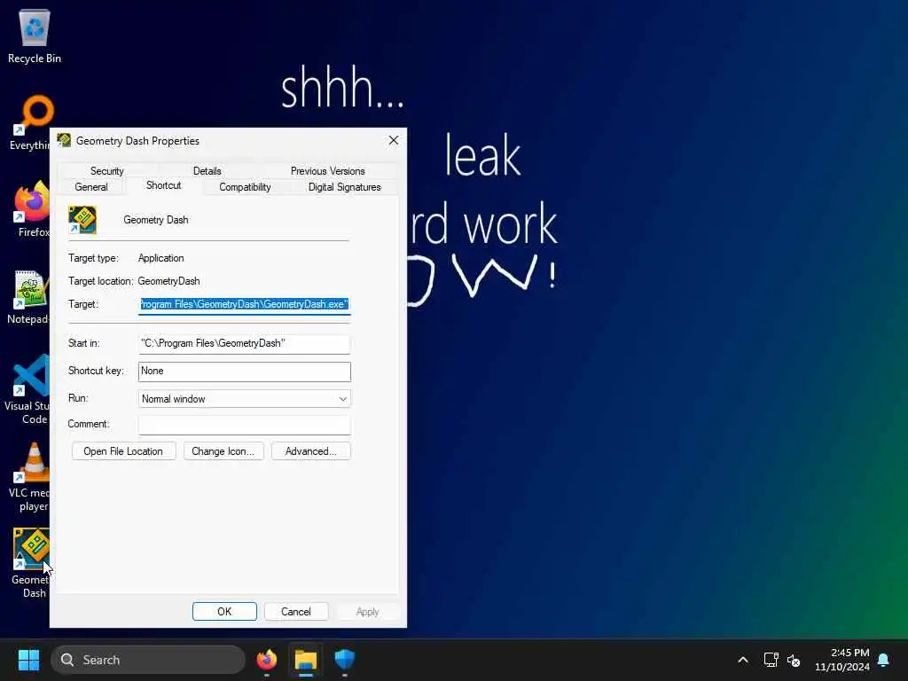The height and width of the screenshot is (681, 908).
Task: Select the Shortcut tab
Action: coord(163,185)
